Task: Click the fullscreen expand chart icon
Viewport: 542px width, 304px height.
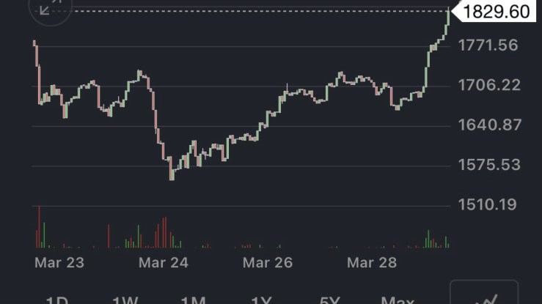Action: point(48,8)
